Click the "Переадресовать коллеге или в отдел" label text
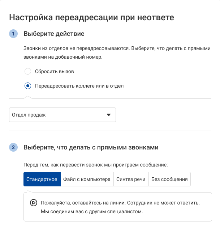Screen dimensions: 220x228 coord(79,86)
